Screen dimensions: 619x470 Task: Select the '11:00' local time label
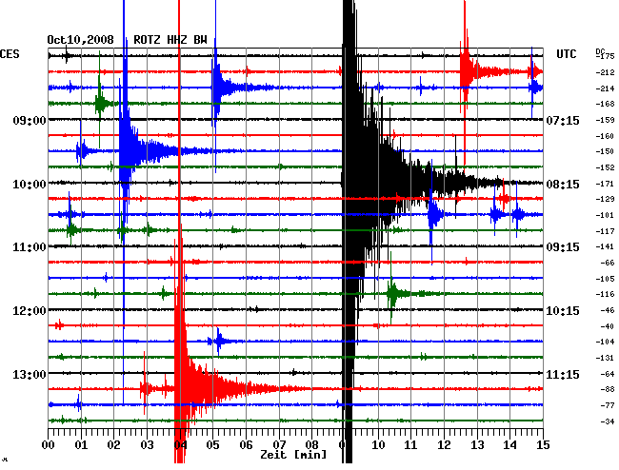coord(30,247)
